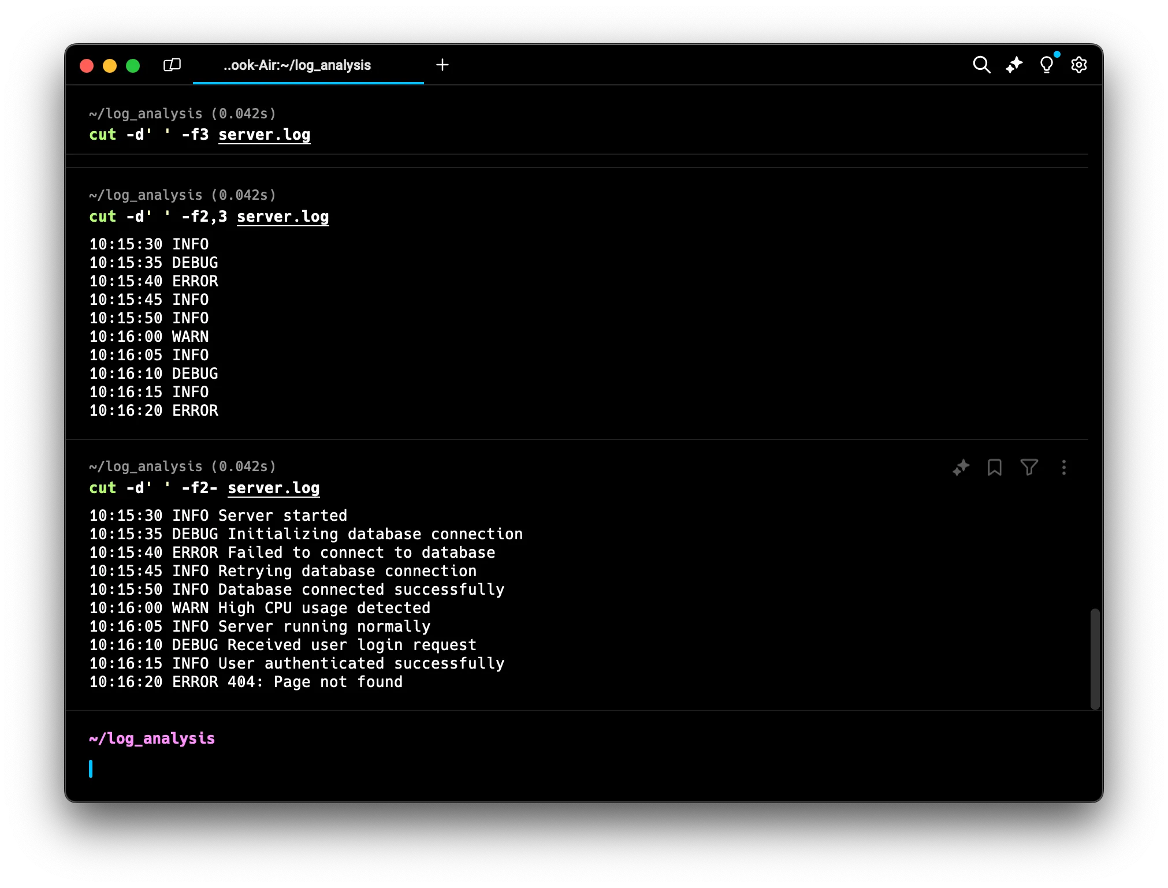Click the pink ~/log_analysis prompt directory
This screenshot has width=1168, height=888.
(152, 738)
